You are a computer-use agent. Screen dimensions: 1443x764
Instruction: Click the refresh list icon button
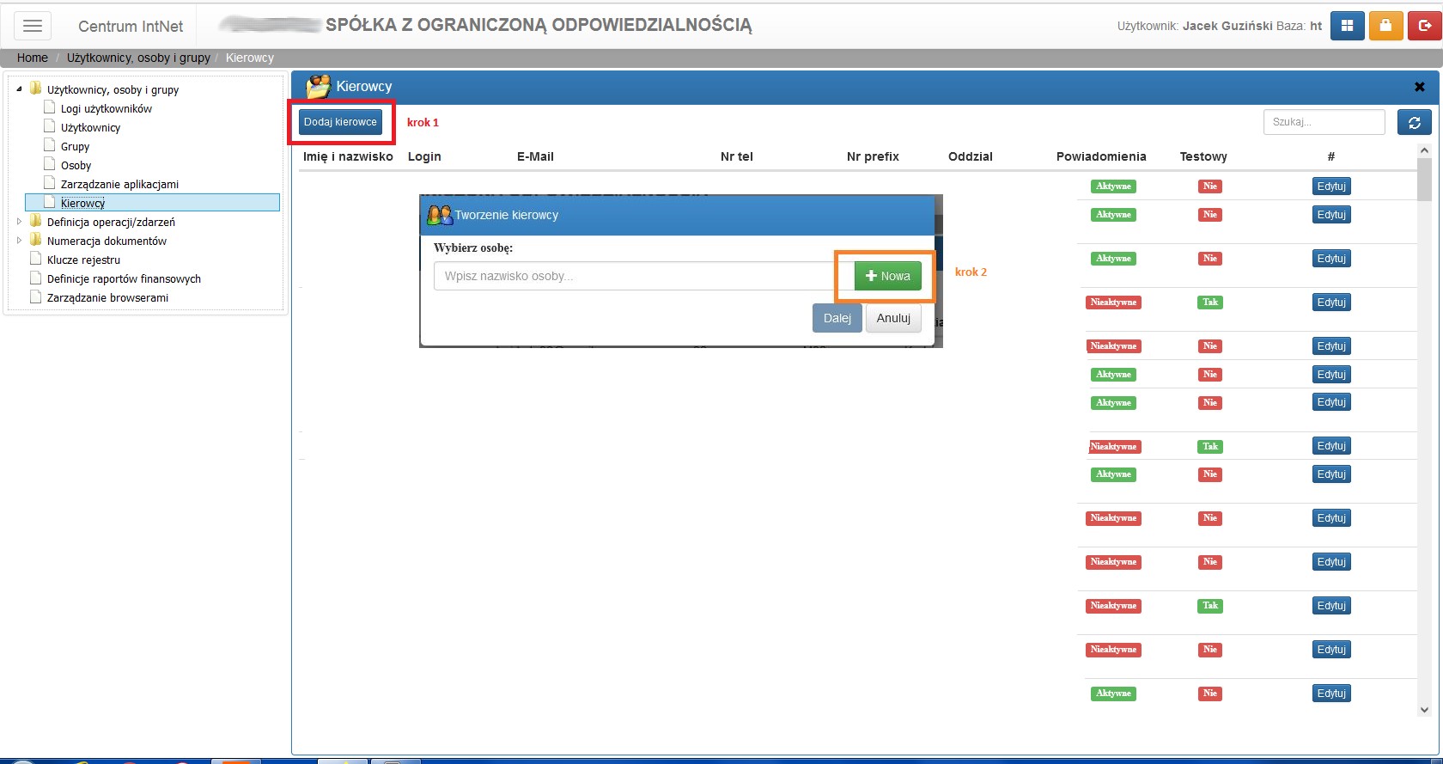1414,123
